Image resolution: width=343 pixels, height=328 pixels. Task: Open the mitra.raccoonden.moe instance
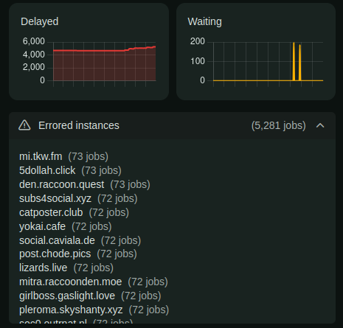point(71,282)
